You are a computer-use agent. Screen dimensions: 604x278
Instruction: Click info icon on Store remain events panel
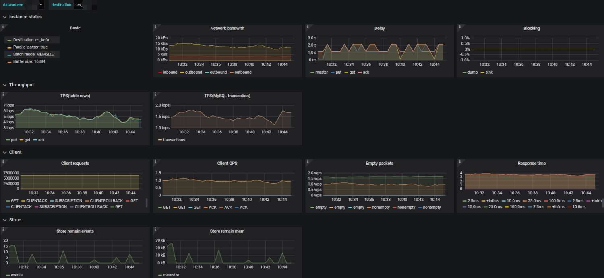[x=2, y=229]
